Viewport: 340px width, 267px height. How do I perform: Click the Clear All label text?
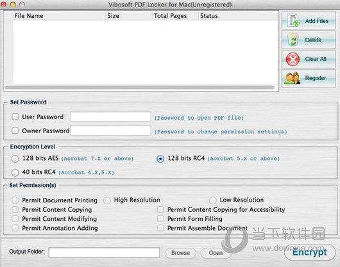click(x=316, y=59)
